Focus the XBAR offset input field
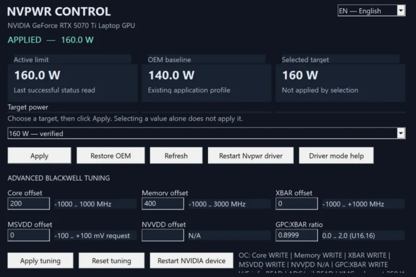The height and width of the screenshot is (277, 416). (x=296, y=204)
